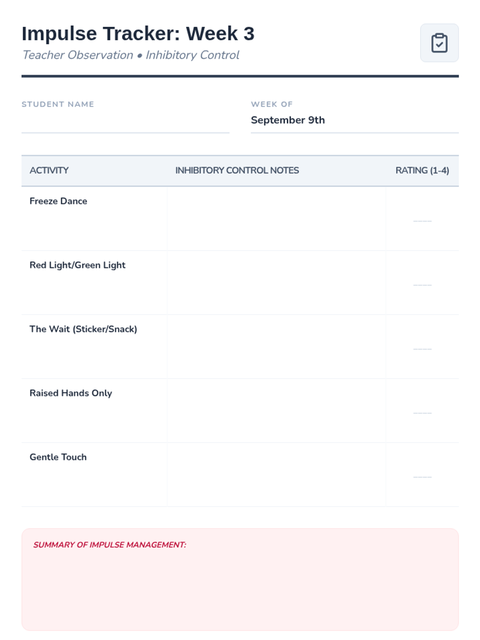Click the Red Light/Green Light notes cell
Screen dimensions: 480x640
(x=276, y=282)
